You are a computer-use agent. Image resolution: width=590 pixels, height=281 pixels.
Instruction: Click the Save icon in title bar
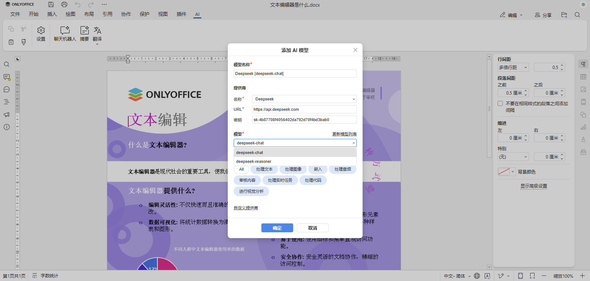coord(51,4)
